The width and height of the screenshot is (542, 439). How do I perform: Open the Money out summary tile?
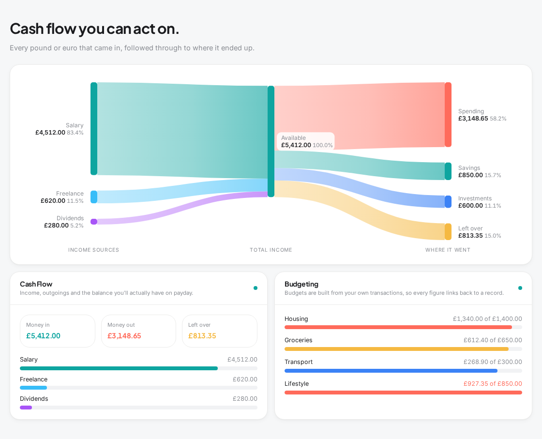(138, 331)
